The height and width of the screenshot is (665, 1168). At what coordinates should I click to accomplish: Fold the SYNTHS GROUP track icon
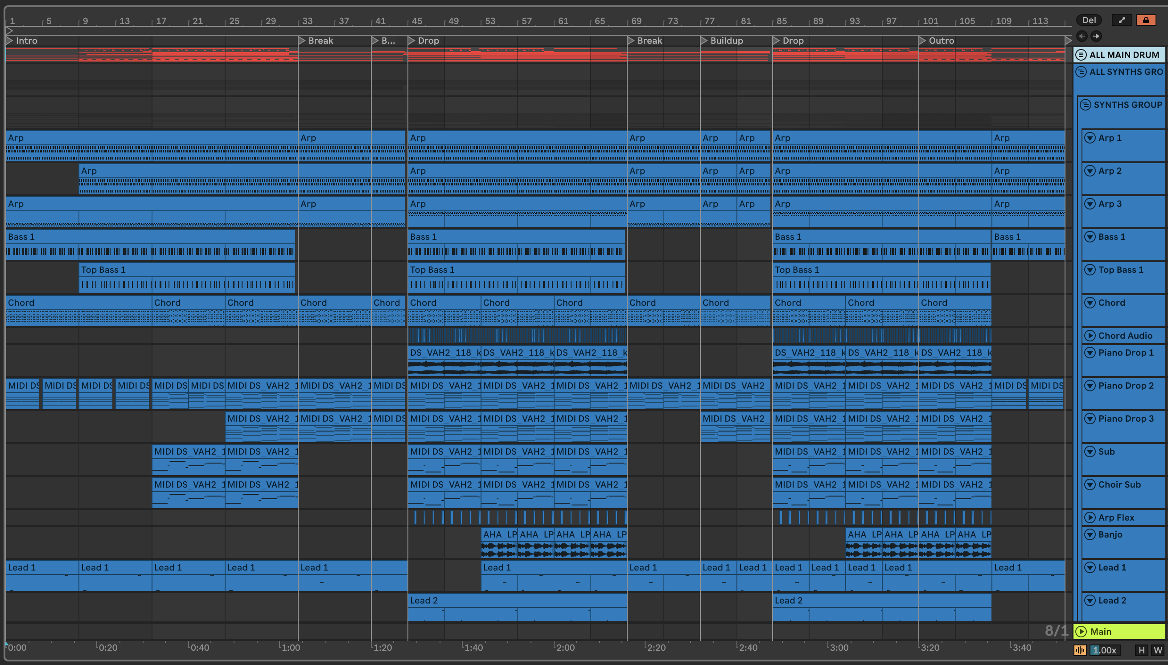[1086, 105]
